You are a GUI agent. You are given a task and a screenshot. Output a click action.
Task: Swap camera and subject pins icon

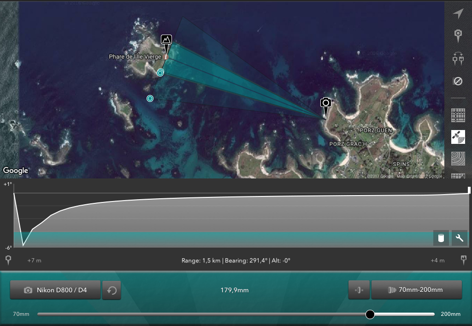458,59
